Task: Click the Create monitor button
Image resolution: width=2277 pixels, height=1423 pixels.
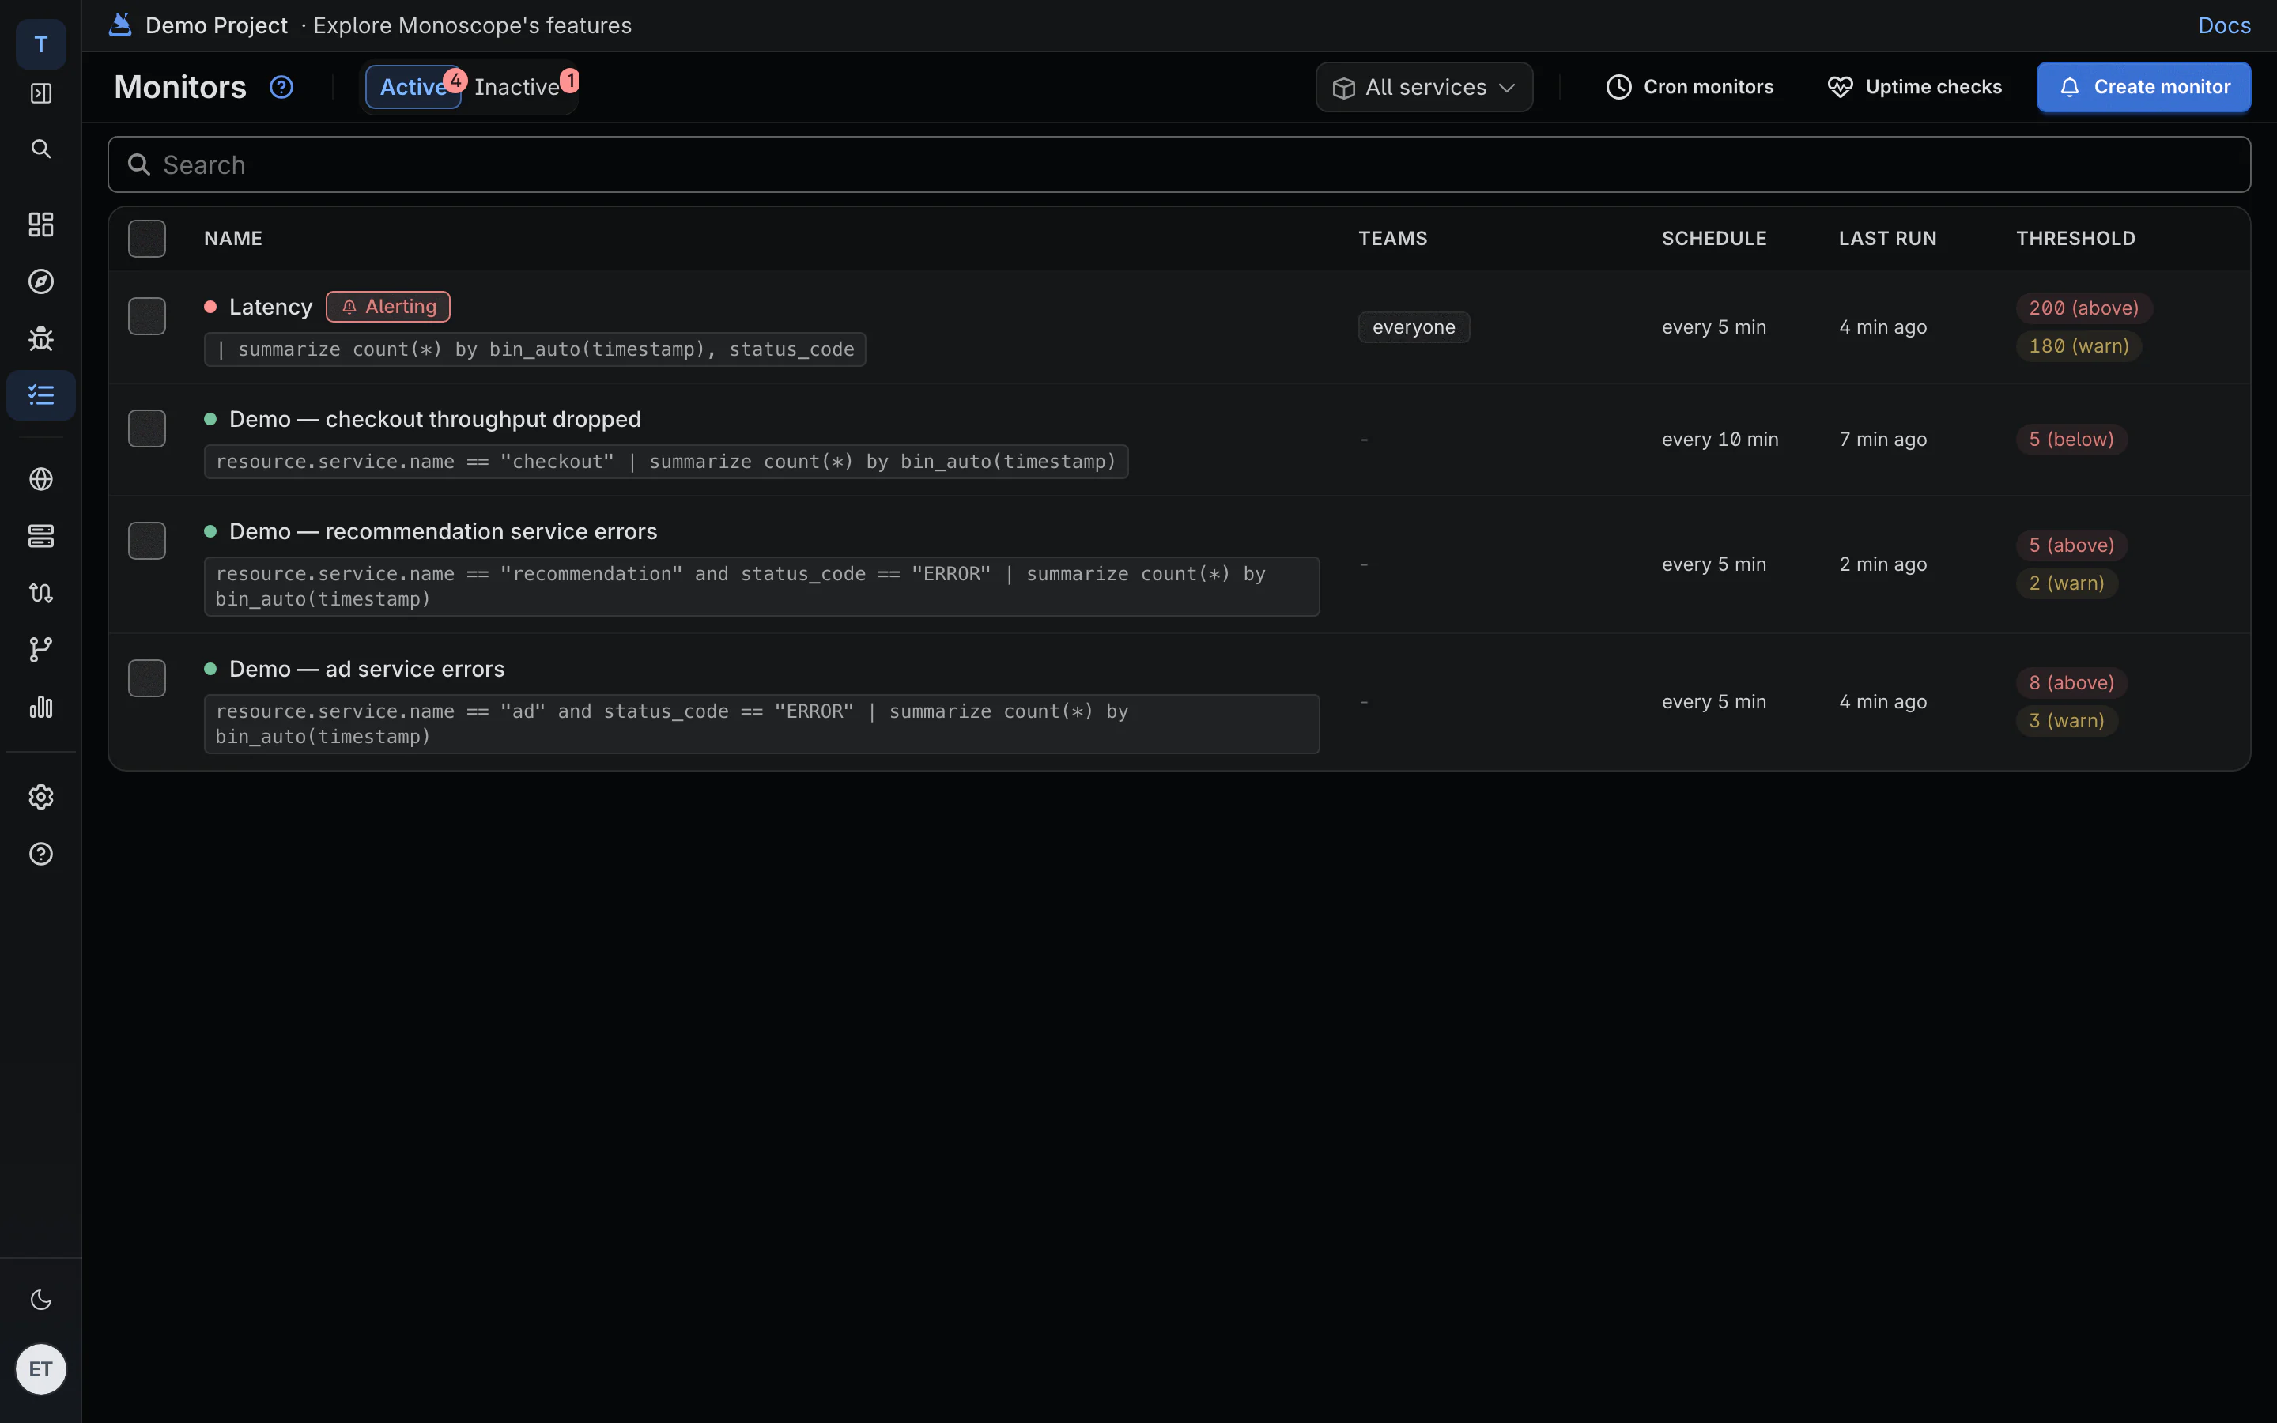Action: point(2143,87)
